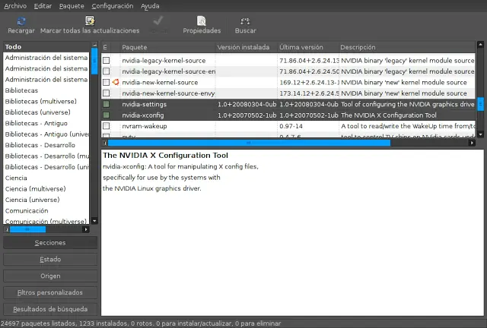
Task: Sort by the Paquete column header
Action: pyautogui.click(x=168, y=47)
